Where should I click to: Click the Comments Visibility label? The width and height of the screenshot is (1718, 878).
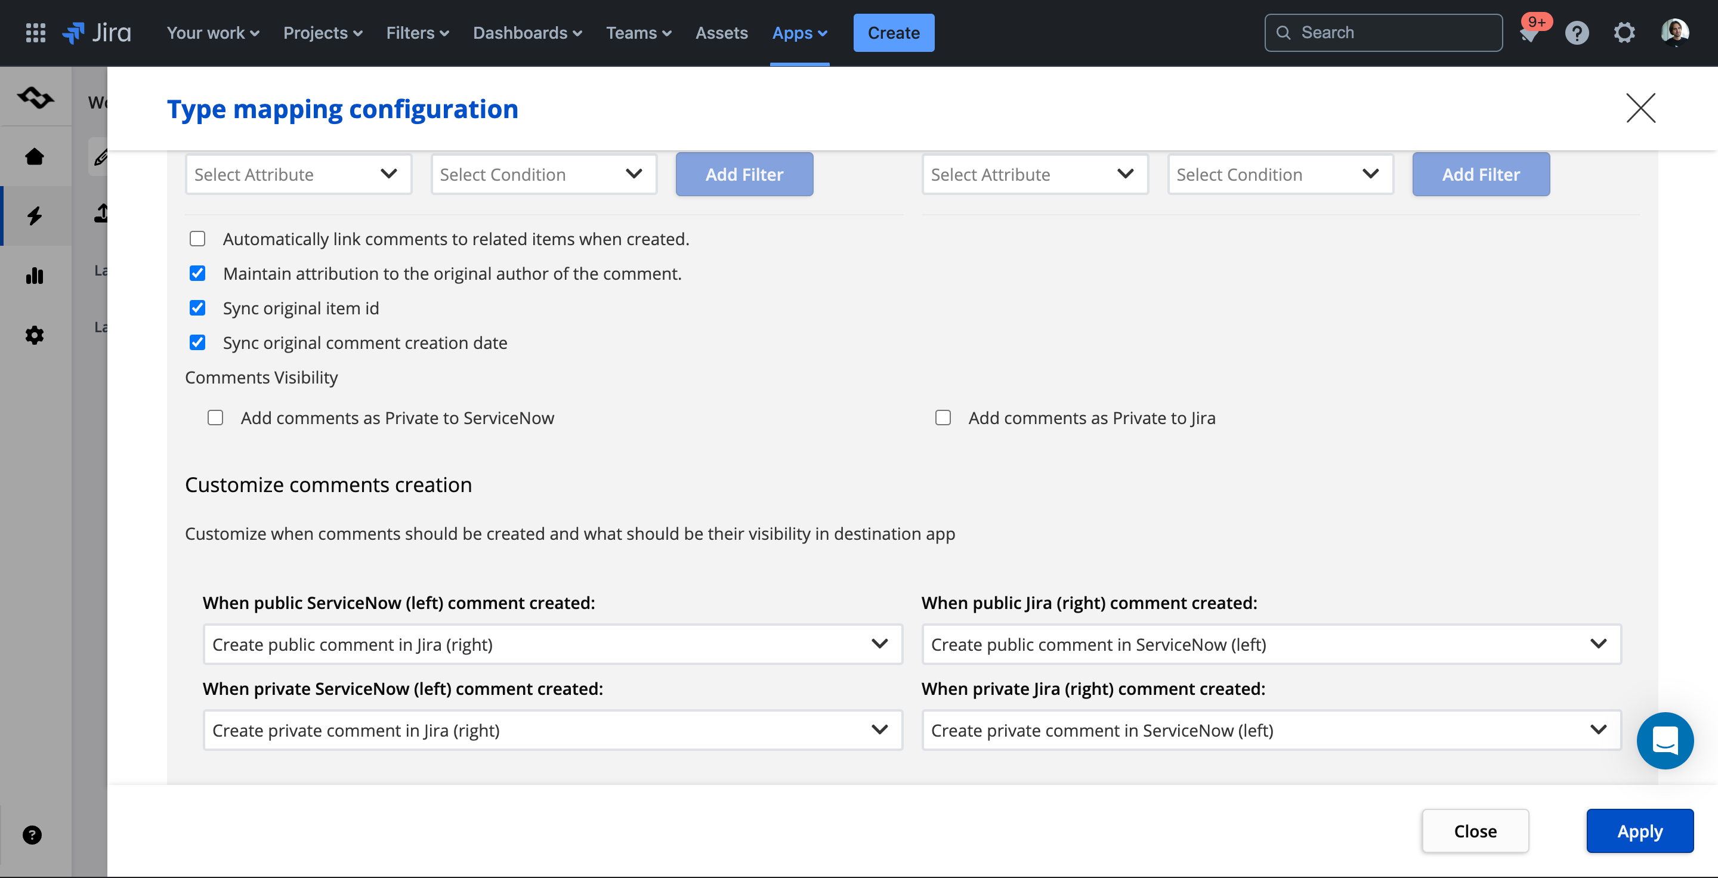[261, 378]
